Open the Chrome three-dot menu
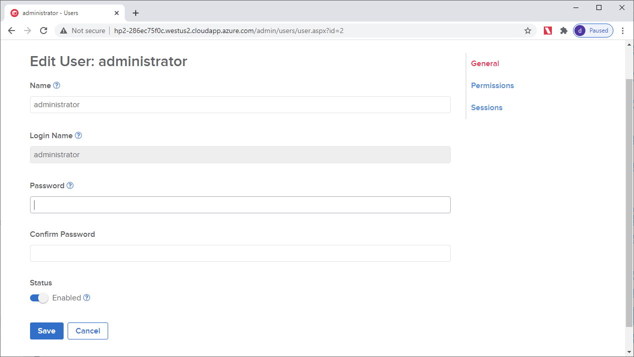The height and width of the screenshot is (357, 634). [622, 31]
